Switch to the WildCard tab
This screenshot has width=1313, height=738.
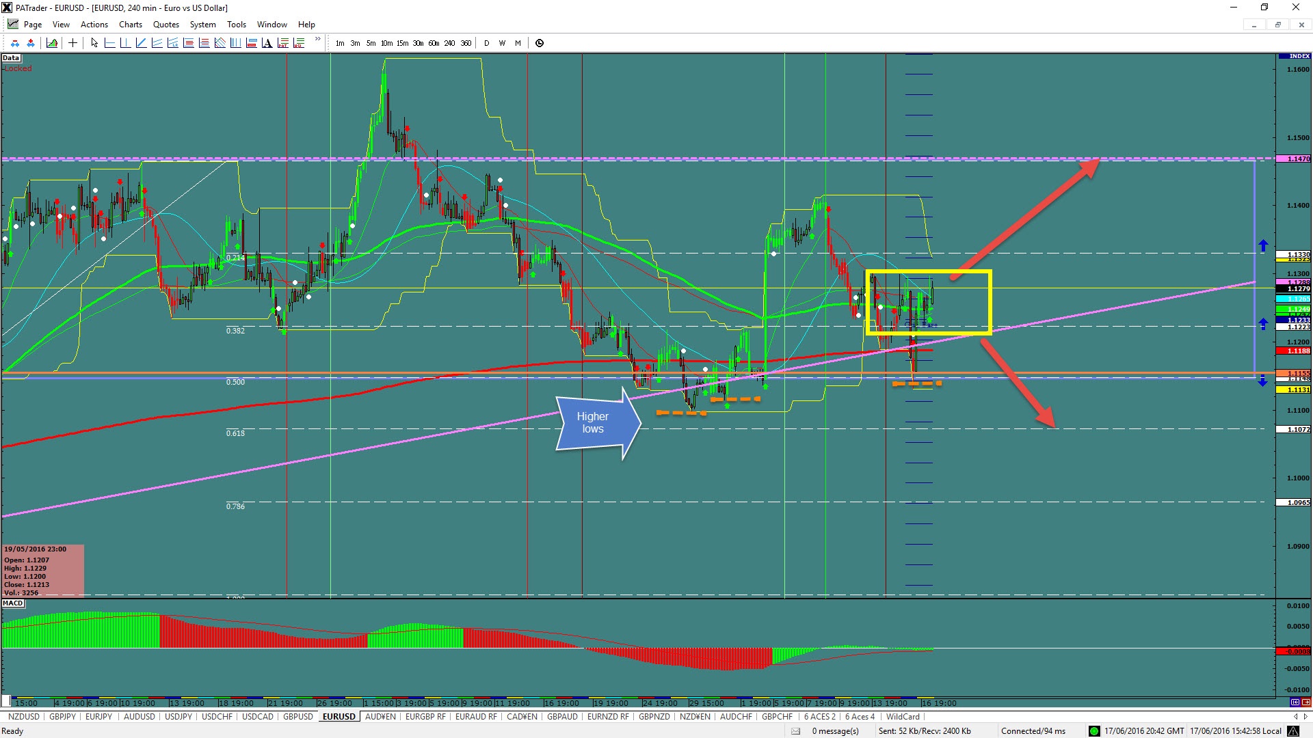(x=903, y=717)
